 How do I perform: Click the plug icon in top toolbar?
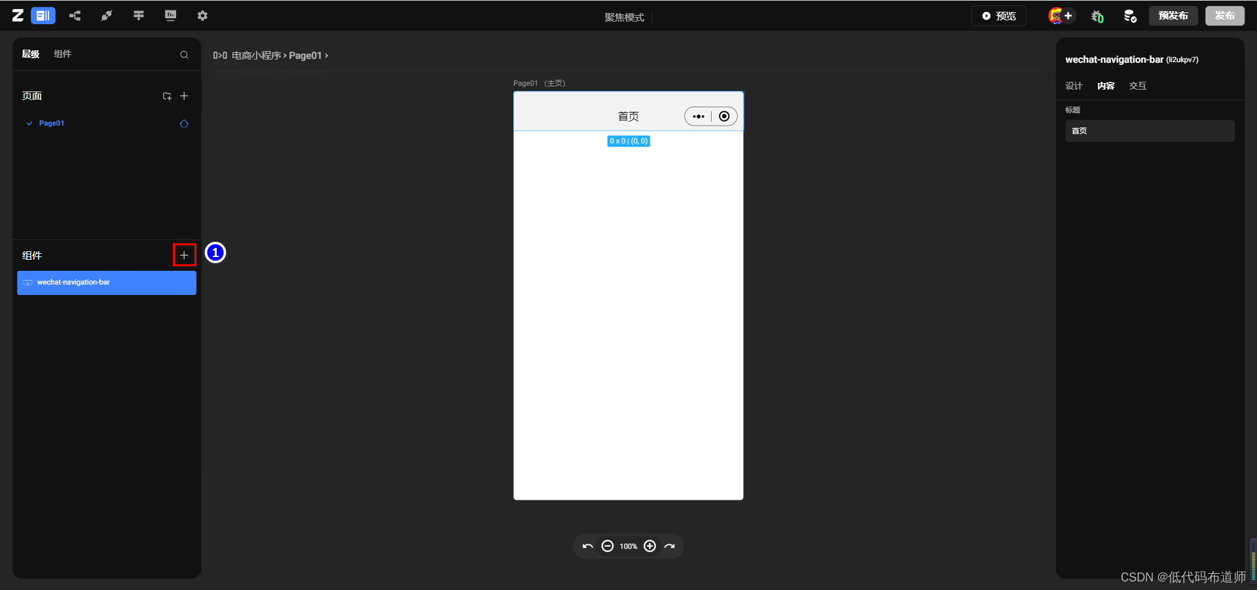coord(107,16)
